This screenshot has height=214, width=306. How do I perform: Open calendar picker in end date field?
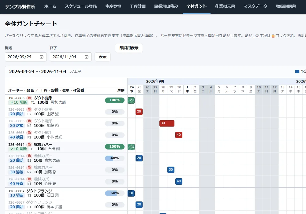[87, 57]
